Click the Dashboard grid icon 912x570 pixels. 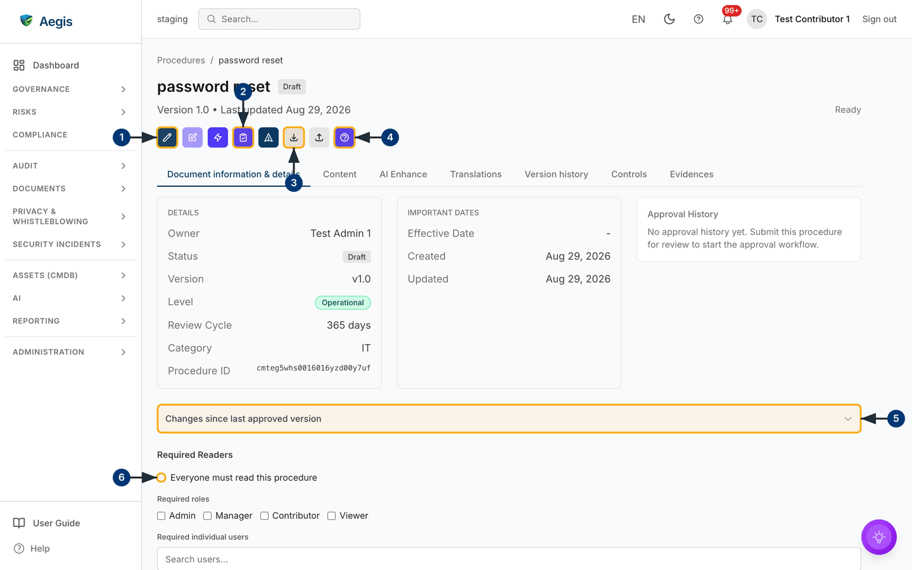click(19, 65)
